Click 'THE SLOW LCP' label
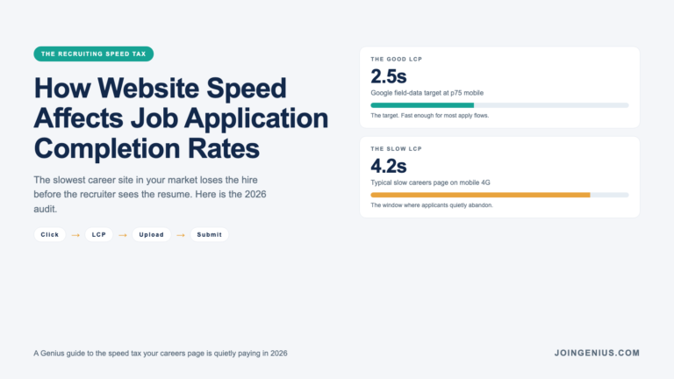This screenshot has height=379, width=674. click(x=397, y=149)
